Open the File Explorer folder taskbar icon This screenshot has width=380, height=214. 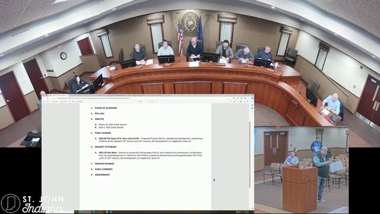pos(107,212)
